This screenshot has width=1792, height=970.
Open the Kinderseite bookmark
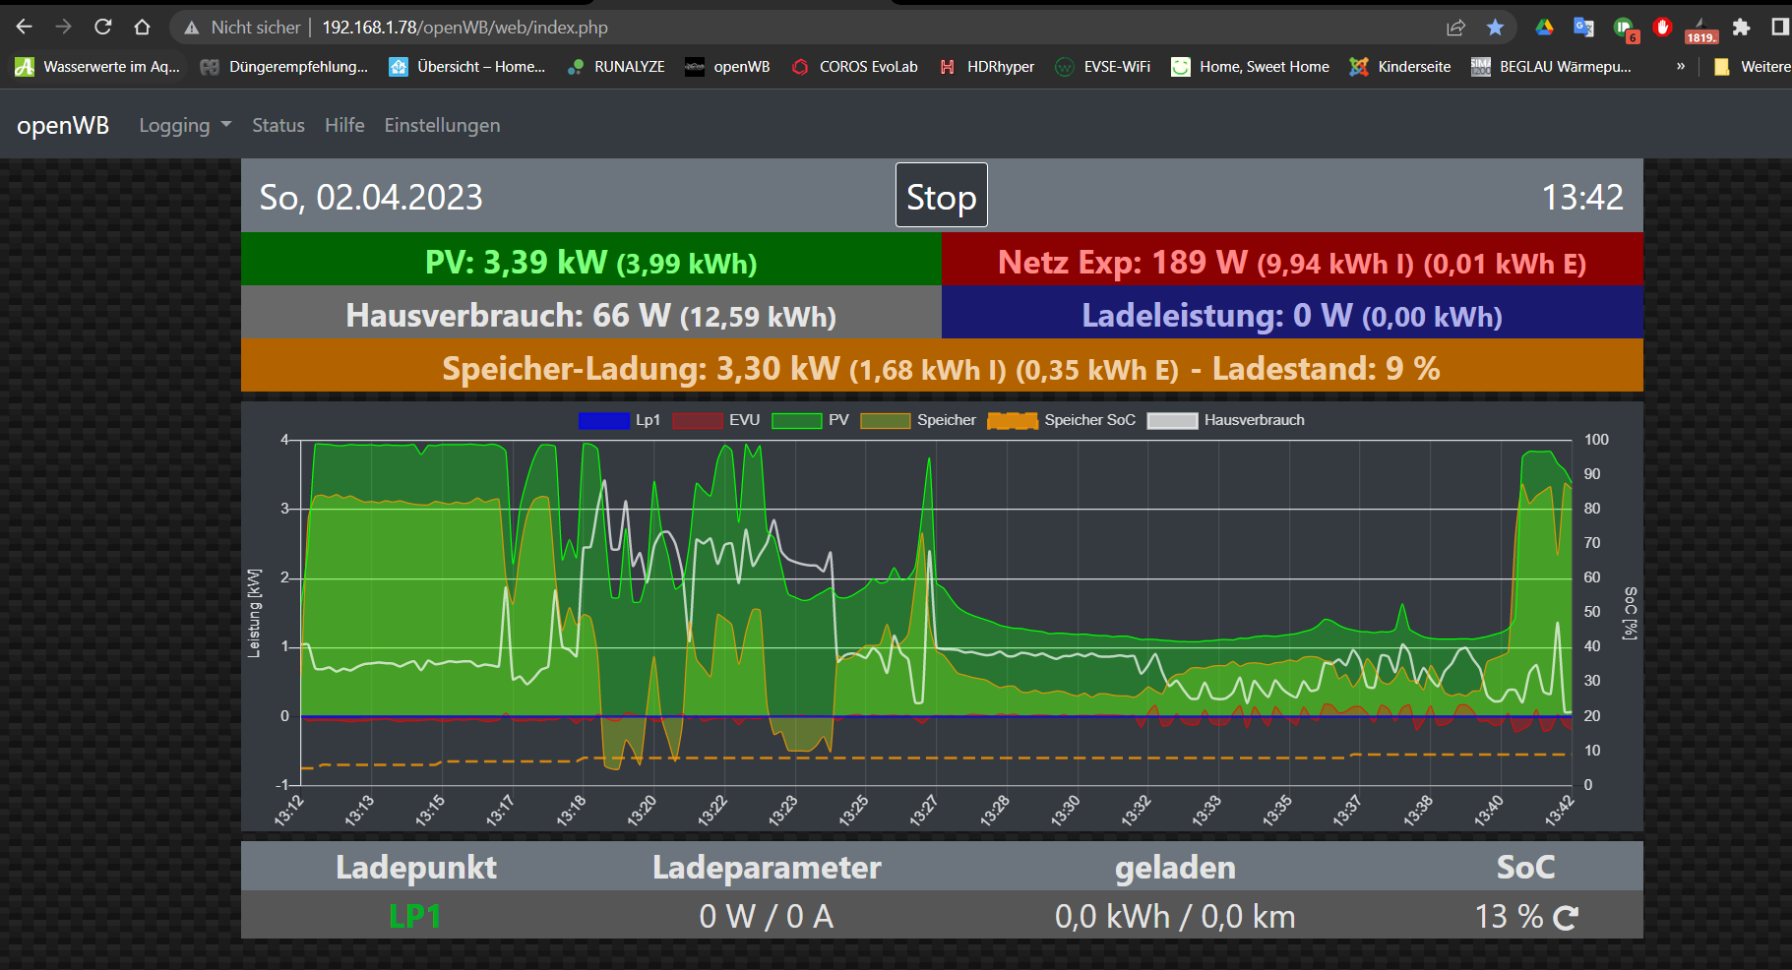1400,67
